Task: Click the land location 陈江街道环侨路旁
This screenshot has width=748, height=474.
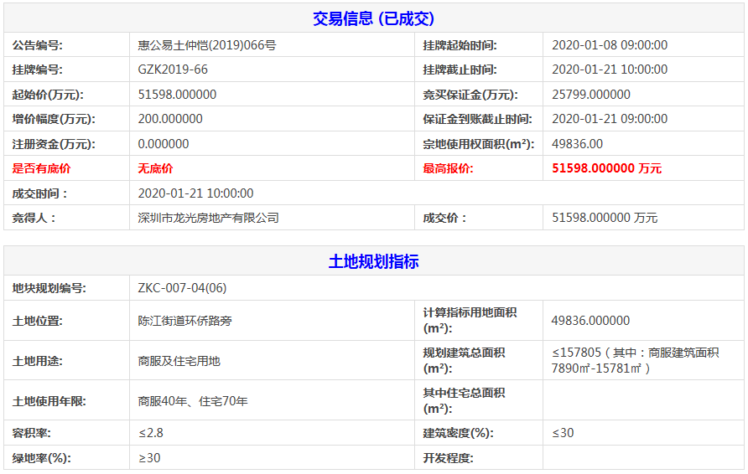Action: pos(184,321)
